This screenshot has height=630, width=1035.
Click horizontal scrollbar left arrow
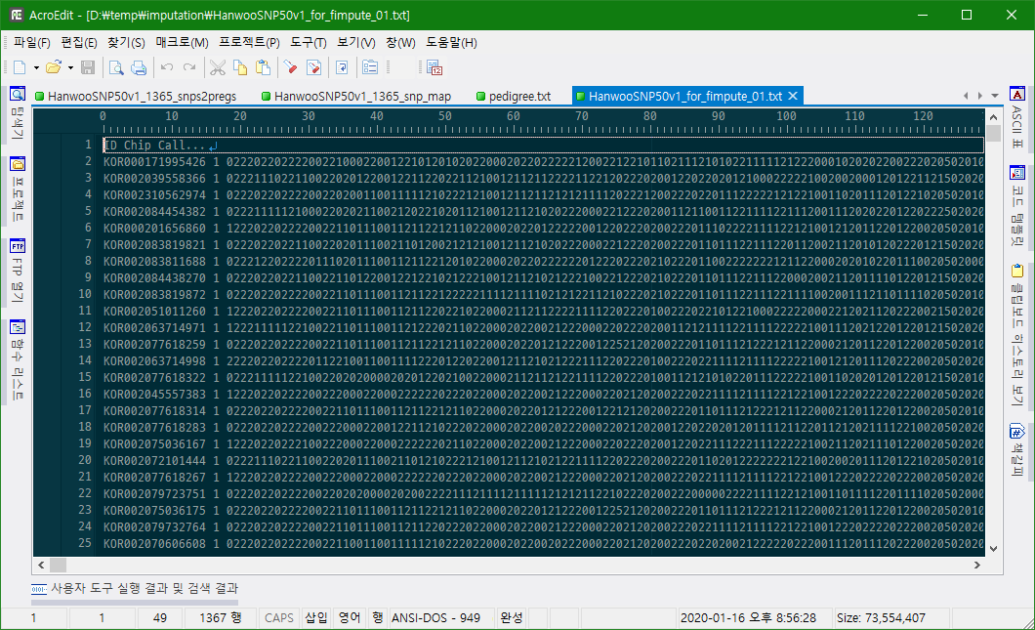point(41,566)
